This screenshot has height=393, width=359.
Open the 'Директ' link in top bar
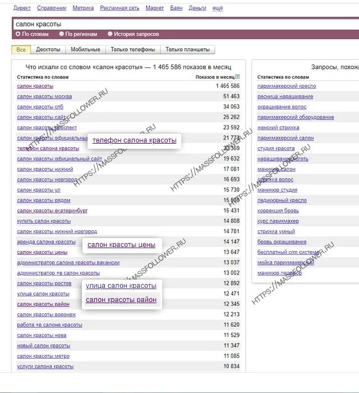click(22, 8)
